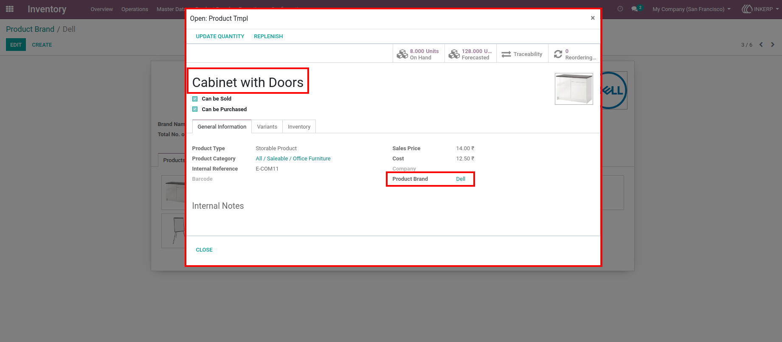The image size is (782, 342).
Task: Click the Internal Notes heading
Action: point(218,206)
